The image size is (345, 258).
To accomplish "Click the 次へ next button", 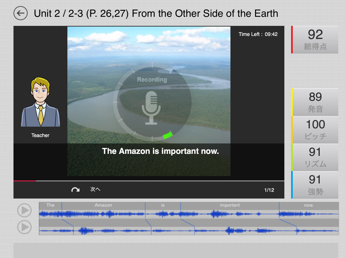I will [x=95, y=189].
